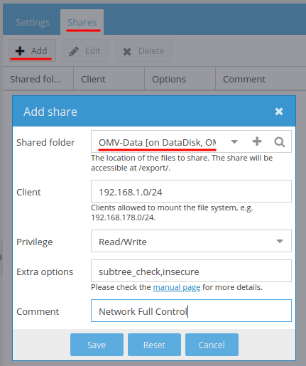
Task: Reset the Add share form
Action: pos(154,345)
